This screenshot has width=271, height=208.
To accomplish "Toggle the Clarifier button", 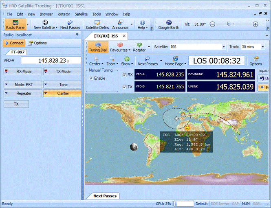I will 62,93.
